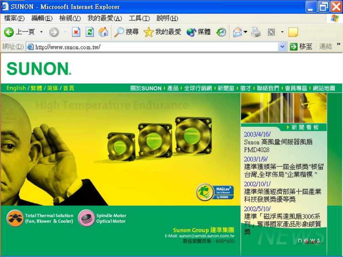Open the Back button history dropdown

41,32
